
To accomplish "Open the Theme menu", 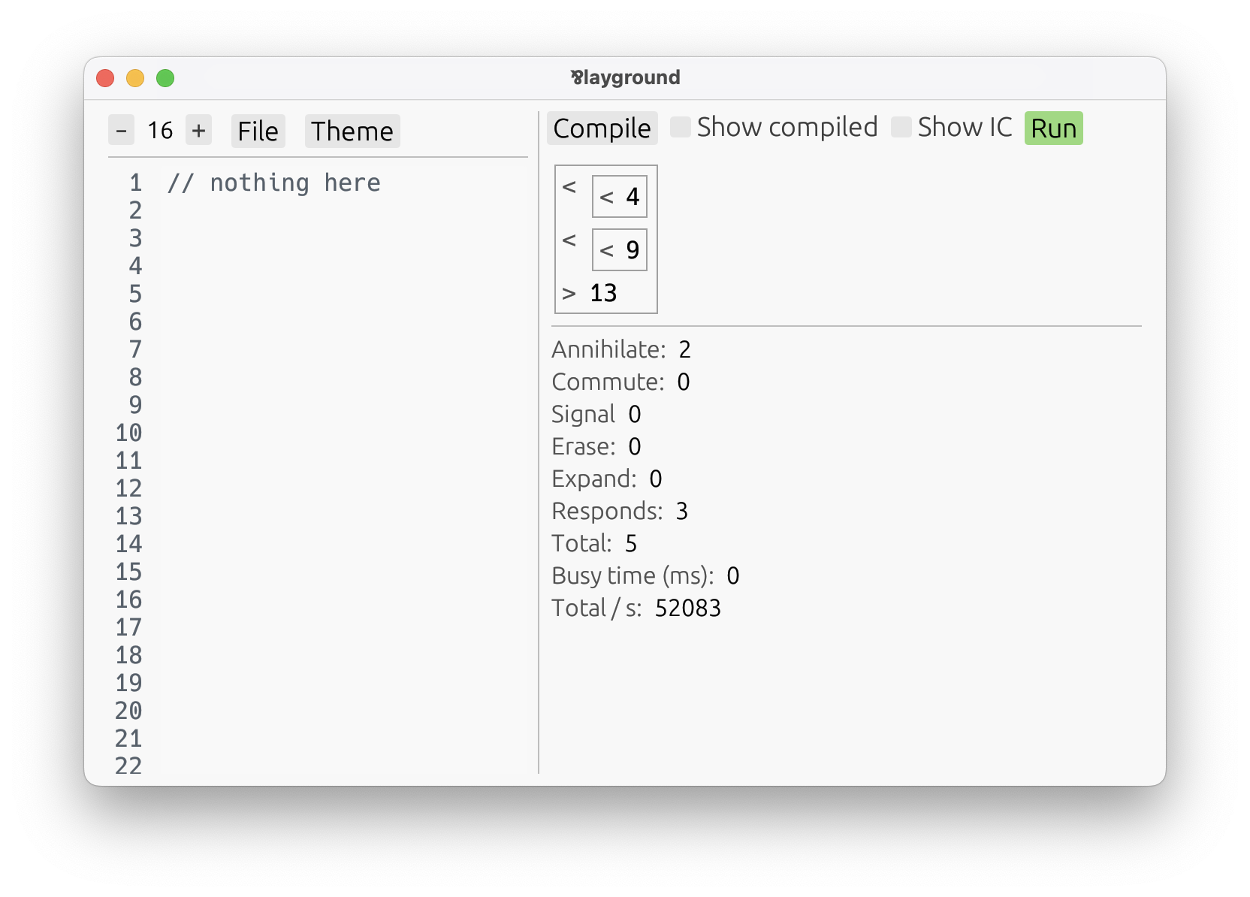I will click(x=352, y=131).
